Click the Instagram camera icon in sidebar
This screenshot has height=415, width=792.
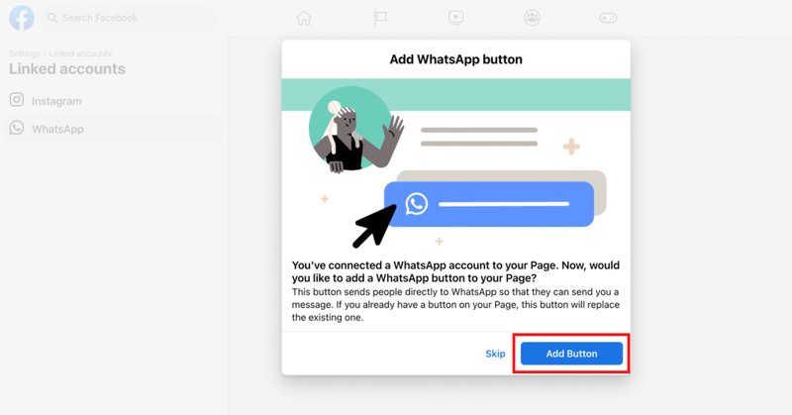coord(17,100)
